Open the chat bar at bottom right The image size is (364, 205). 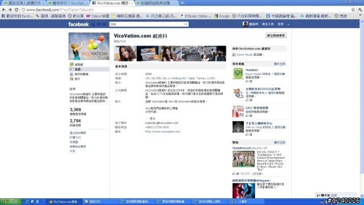click(x=336, y=195)
